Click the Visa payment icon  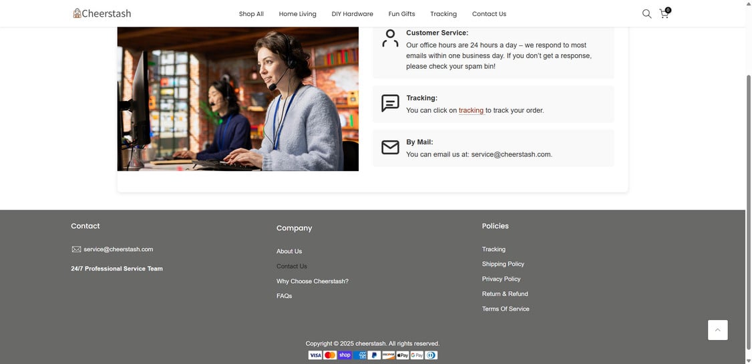pyautogui.click(x=315, y=355)
